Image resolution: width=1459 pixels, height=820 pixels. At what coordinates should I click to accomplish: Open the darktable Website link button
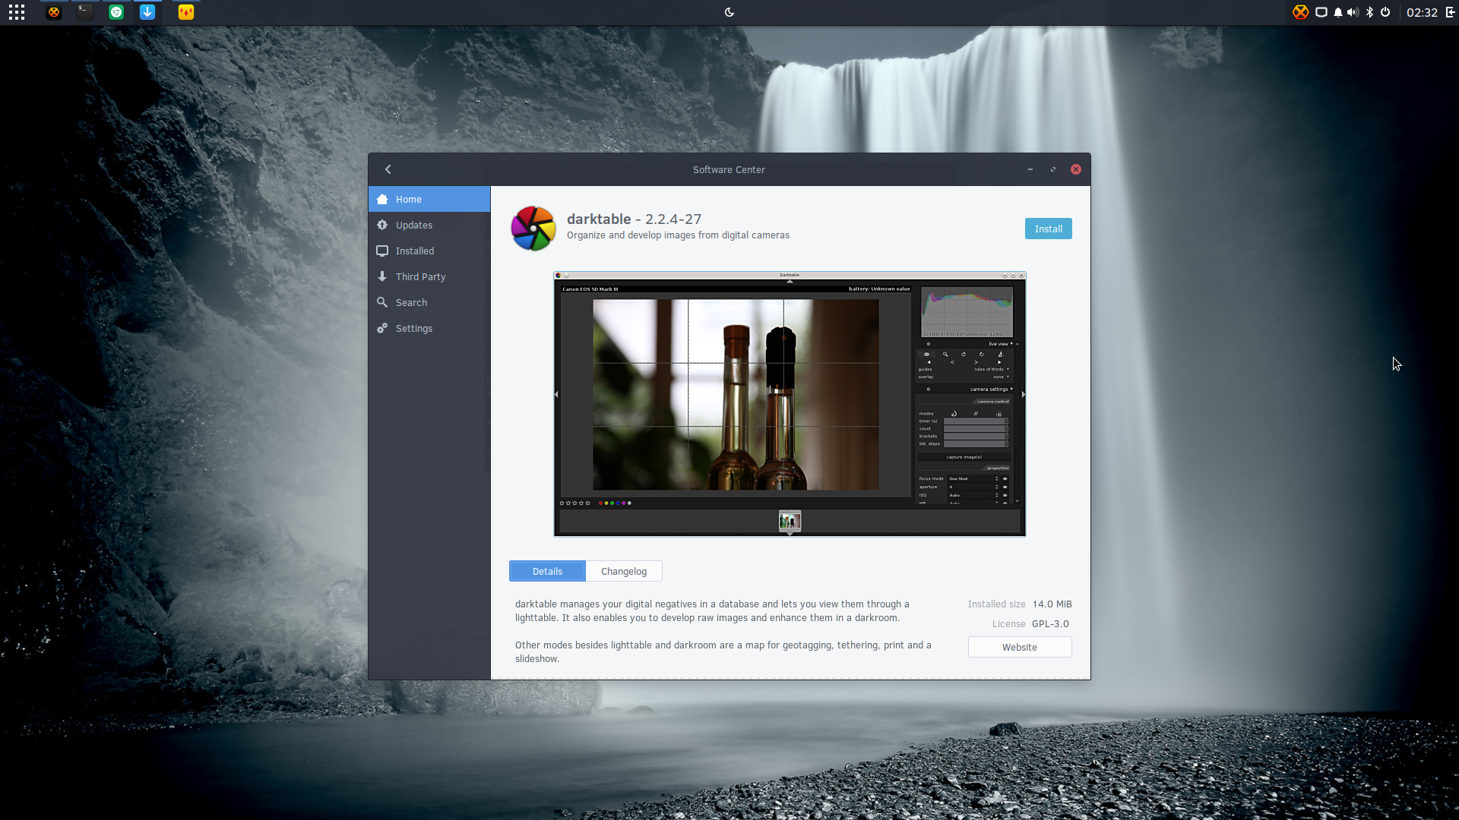coord(1020,647)
